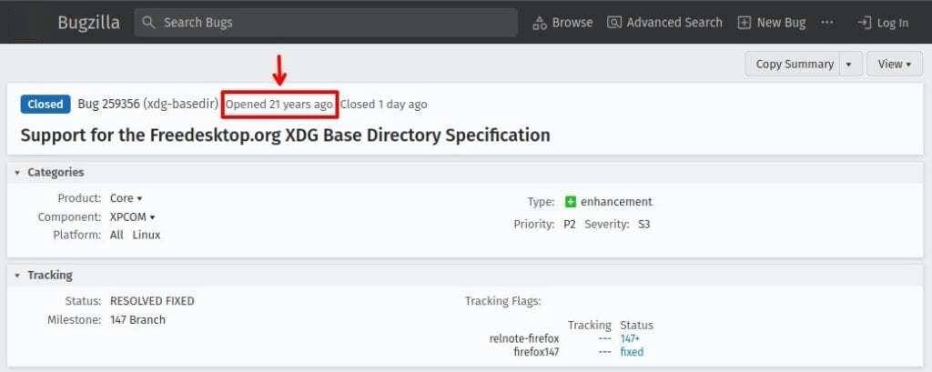
Task: Click the Closed 1 day ago timestamp
Action: coord(383,105)
